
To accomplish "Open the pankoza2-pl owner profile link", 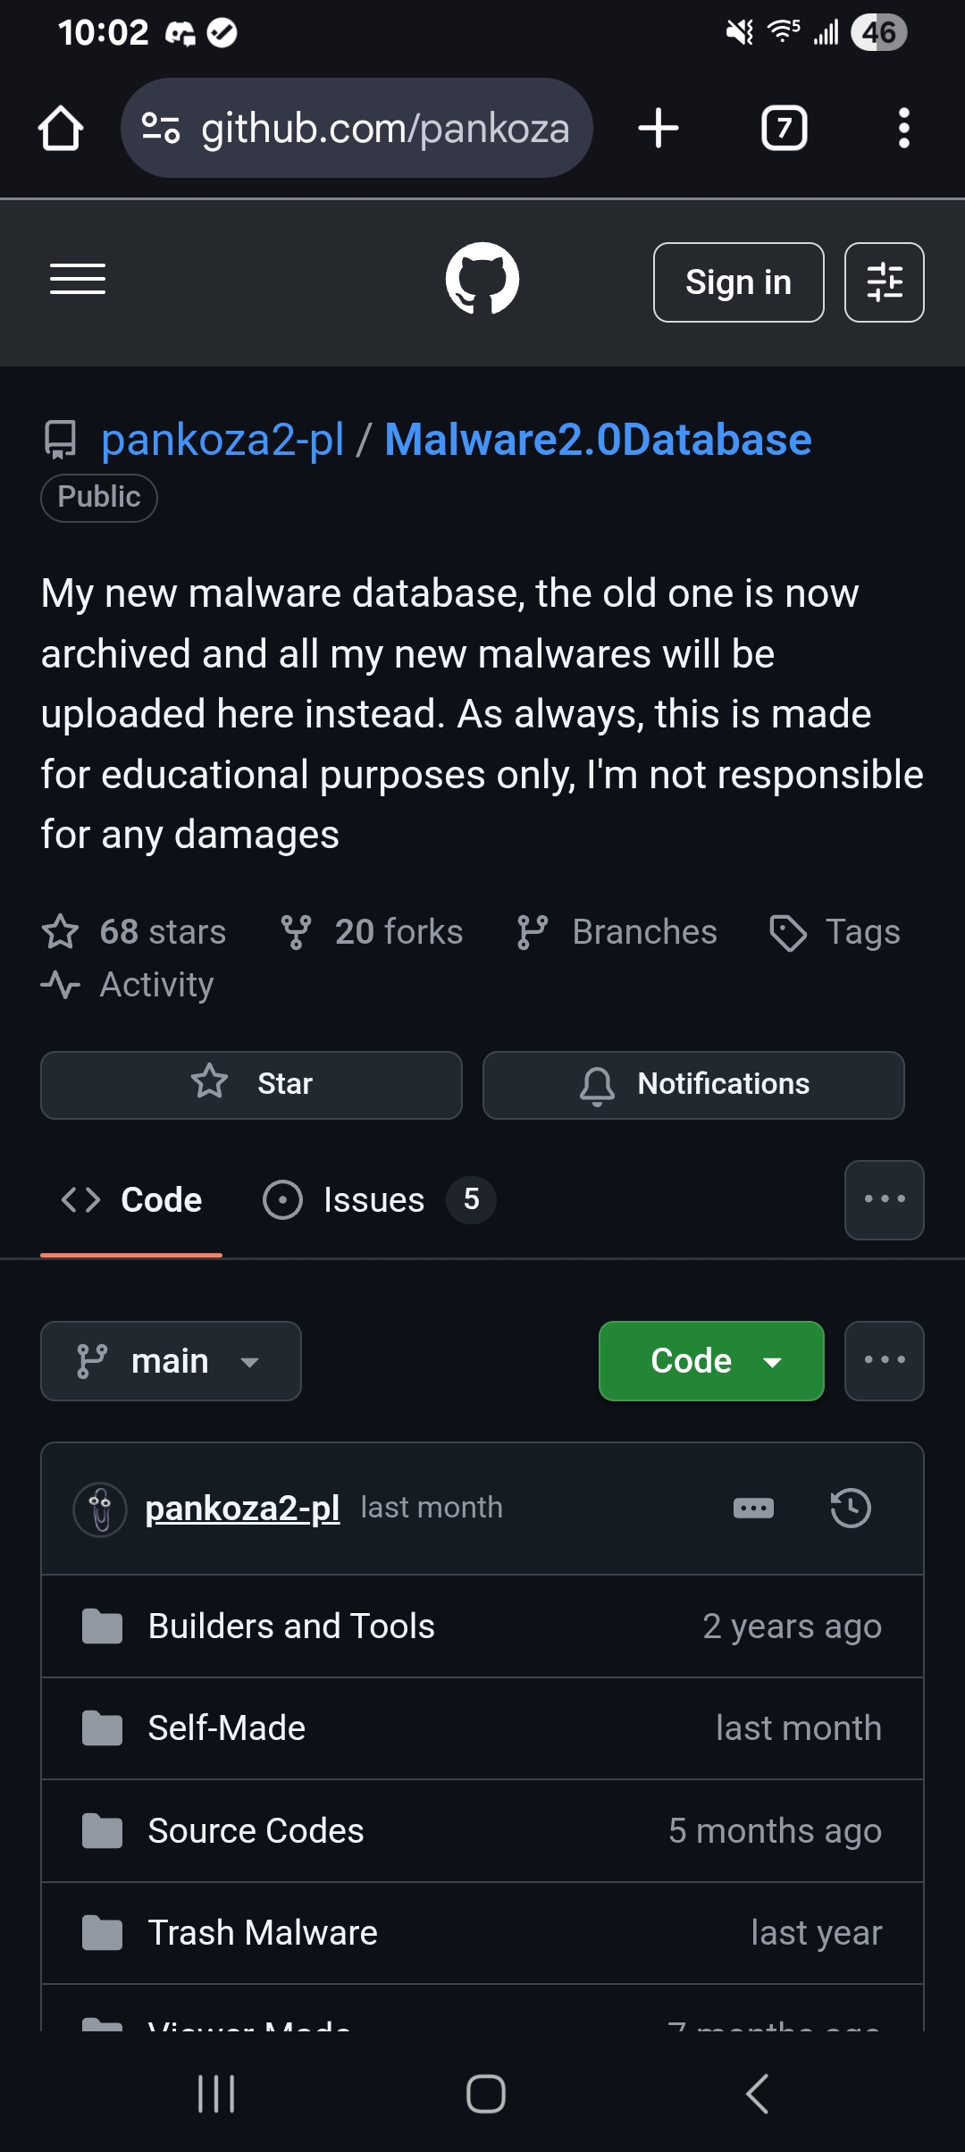I will coord(222,440).
